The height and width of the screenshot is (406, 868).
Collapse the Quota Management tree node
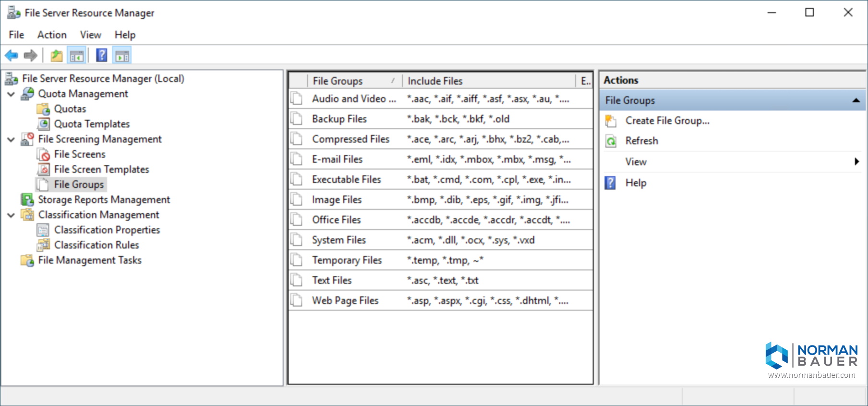(x=11, y=94)
